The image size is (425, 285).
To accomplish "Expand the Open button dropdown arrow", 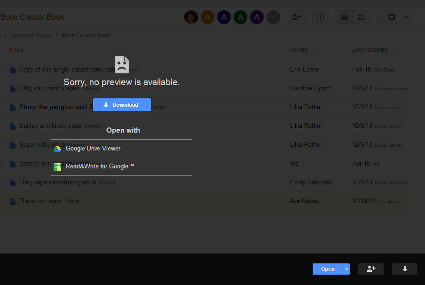I will pyautogui.click(x=346, y=269).
